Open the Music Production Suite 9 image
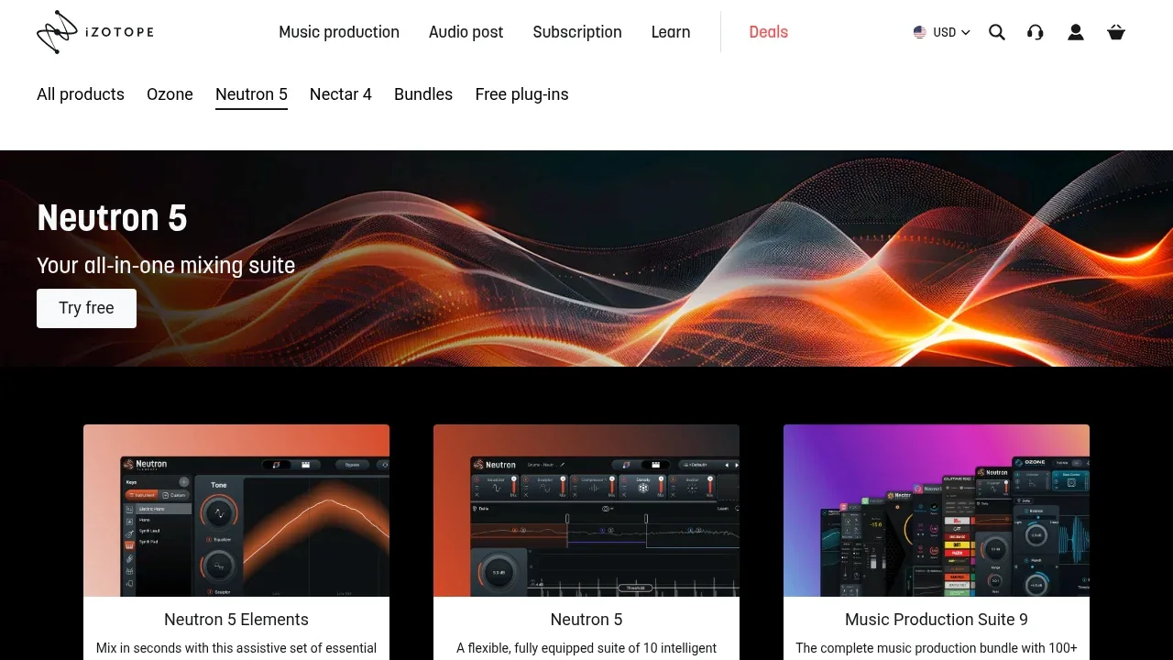The width and height of the screenshot is (1173, 660). (x=937, y=511)
